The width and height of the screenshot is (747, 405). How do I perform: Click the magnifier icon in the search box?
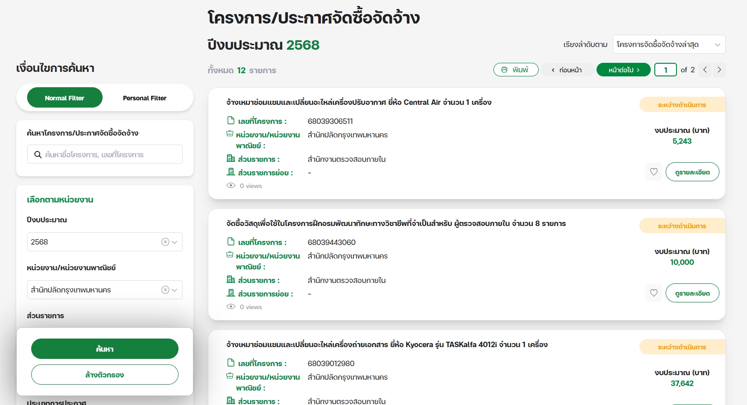(38, 155)
